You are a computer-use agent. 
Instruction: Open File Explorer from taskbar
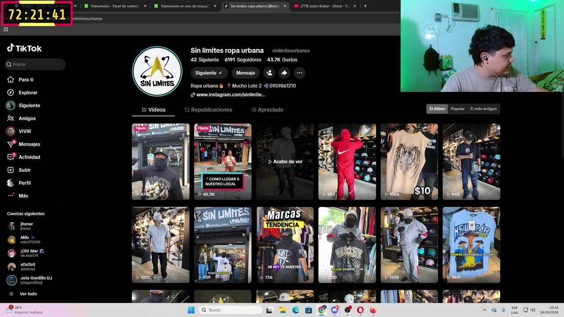tap(282, 310)
